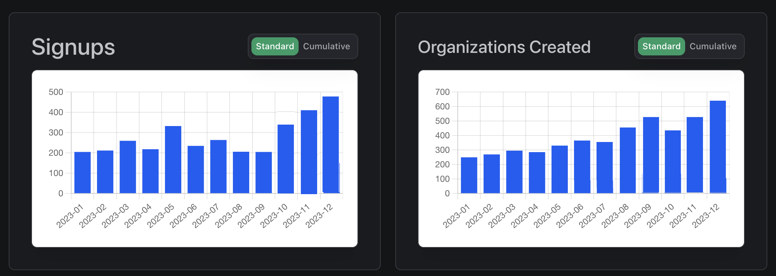This screenshot has width=776, height=276.
Task: Click the 2023-03 bar in Signups chart
Action: click(128, 167)
